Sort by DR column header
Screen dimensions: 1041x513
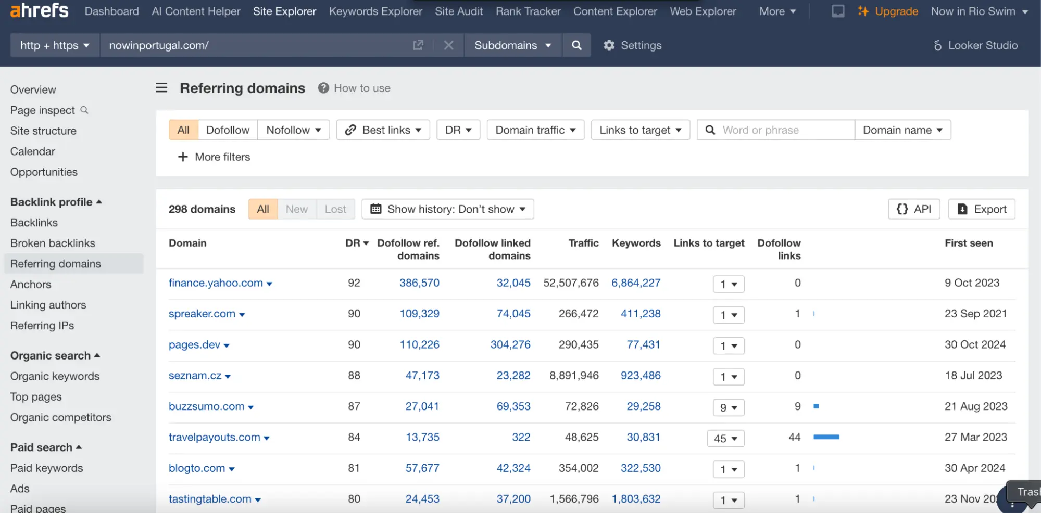pos(357,243)
